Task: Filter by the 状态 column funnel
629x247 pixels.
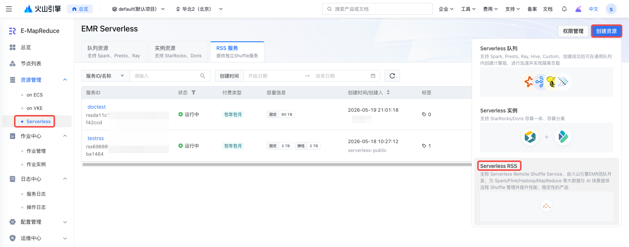Action: (194, 92)
